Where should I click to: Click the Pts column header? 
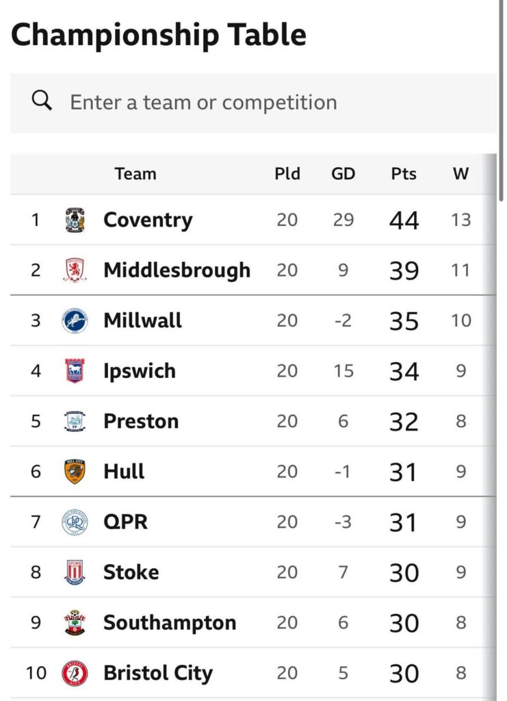(404, 174)
